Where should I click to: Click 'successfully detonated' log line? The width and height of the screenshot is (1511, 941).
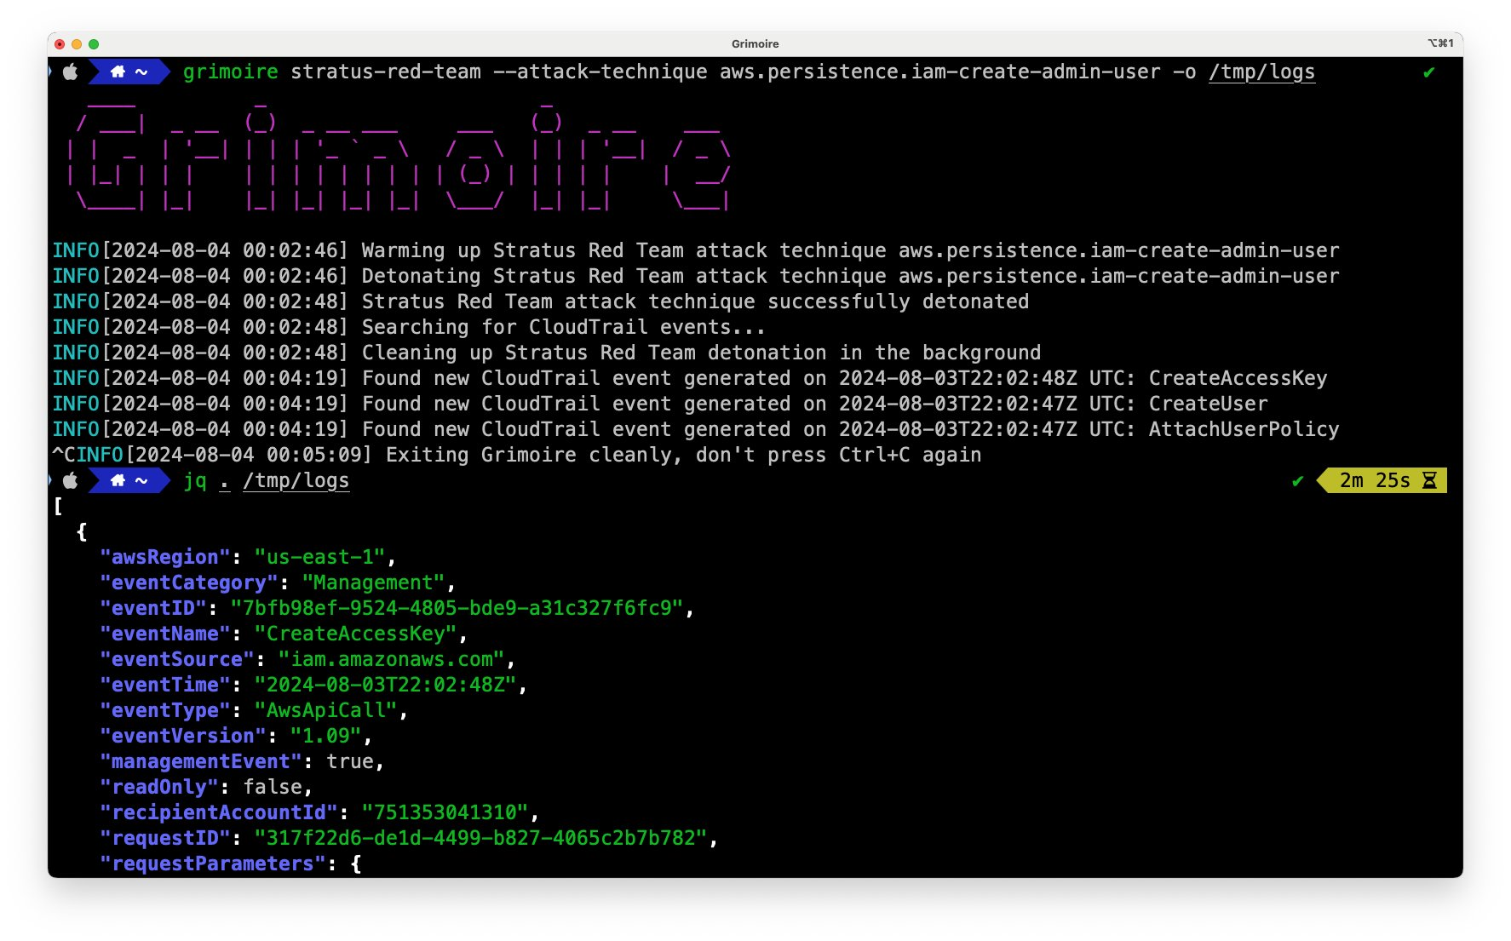click(x=541, y=301)
